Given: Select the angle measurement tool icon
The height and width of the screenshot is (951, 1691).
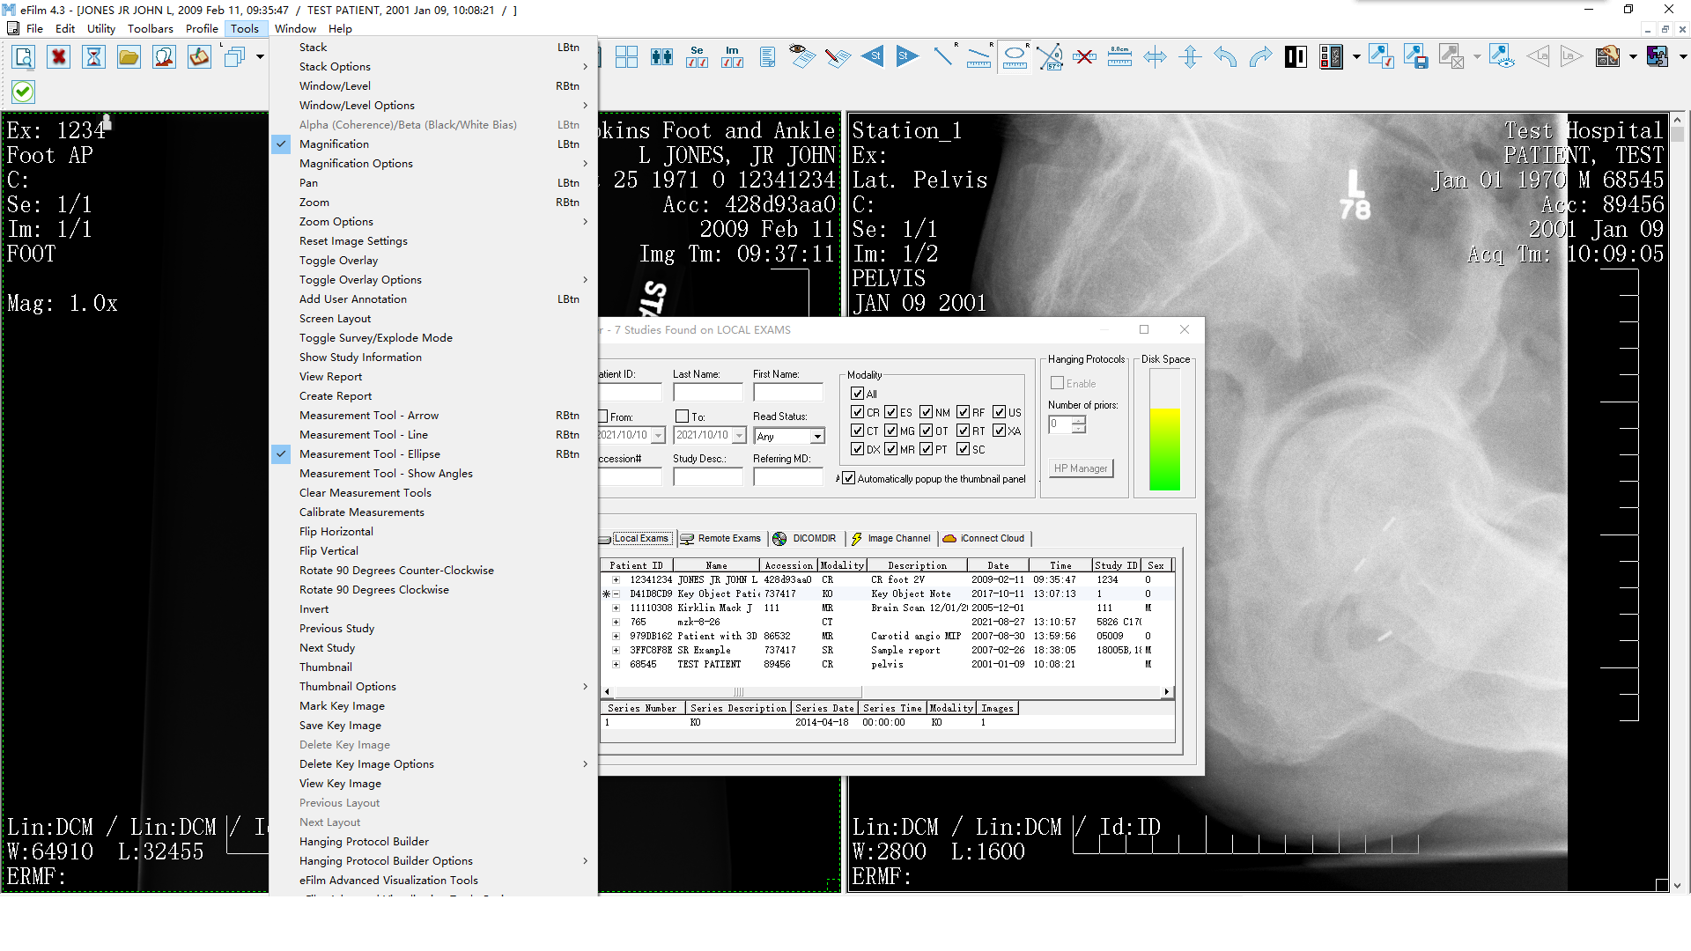Looking at the screenshot, I should (1051, 56).
